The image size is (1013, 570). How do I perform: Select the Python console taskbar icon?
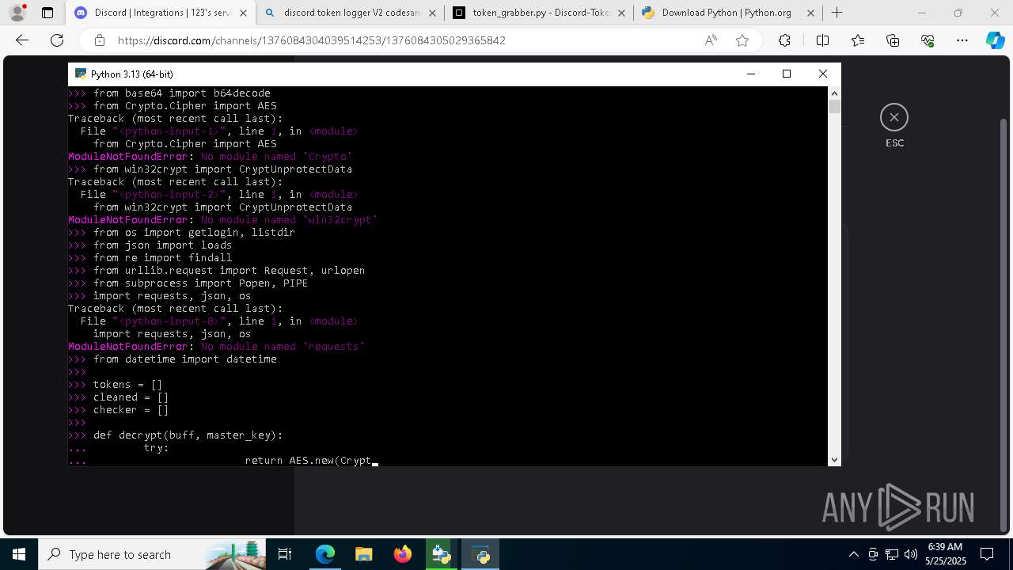click(480, 554)
